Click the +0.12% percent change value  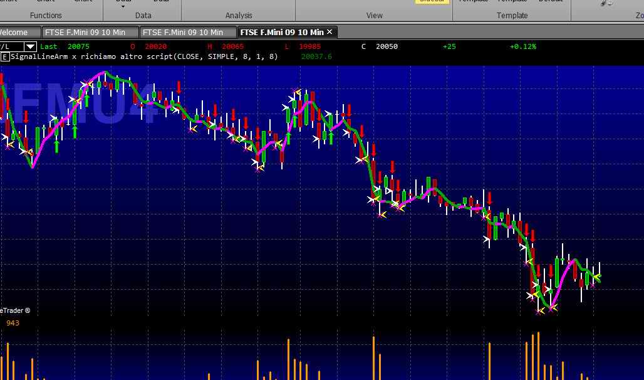523,46
